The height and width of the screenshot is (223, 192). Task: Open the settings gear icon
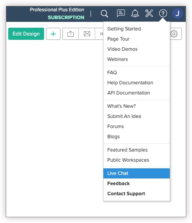[174, 34]
